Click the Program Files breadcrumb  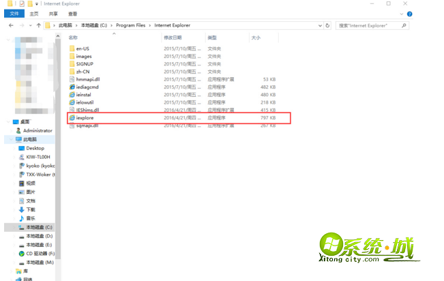pos(130,25)
